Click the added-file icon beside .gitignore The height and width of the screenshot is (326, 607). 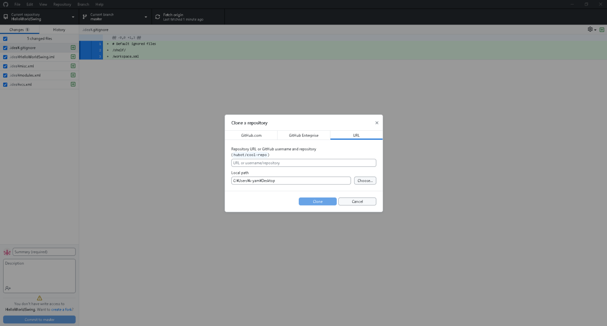[x=73, y=47]
